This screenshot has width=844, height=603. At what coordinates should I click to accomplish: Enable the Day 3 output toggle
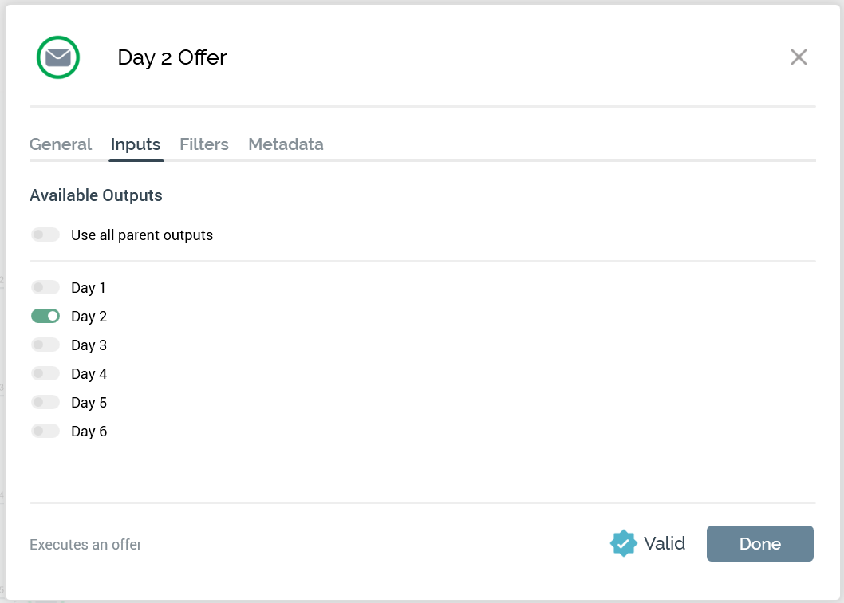[x=45, y=345]
